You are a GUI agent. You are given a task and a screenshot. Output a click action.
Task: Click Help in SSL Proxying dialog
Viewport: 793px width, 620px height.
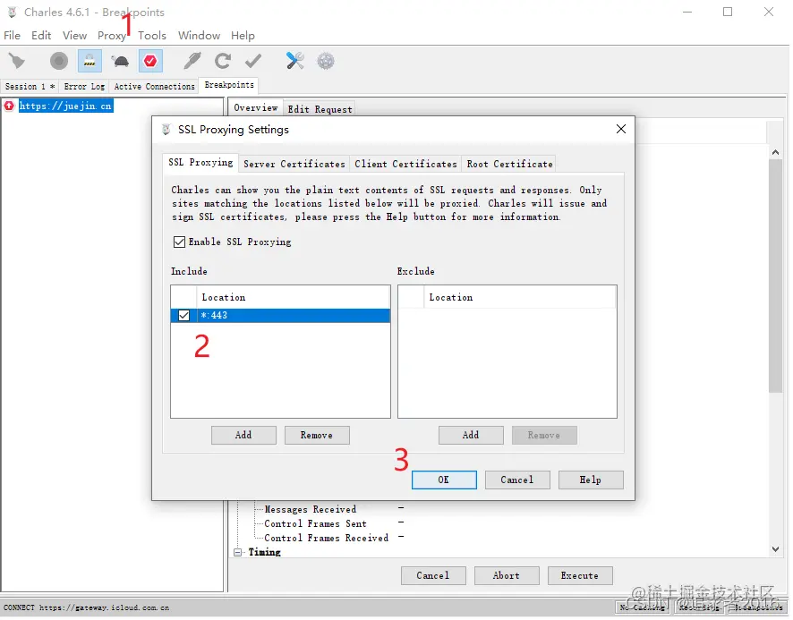[x=590, y=480]
